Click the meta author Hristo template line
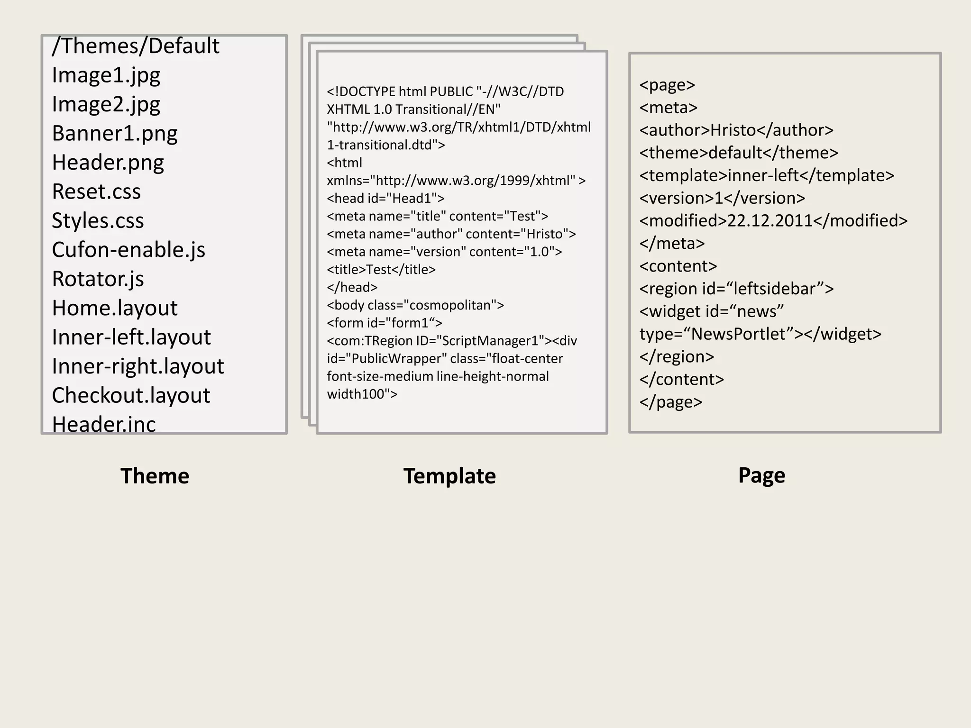 coord(451,234)
